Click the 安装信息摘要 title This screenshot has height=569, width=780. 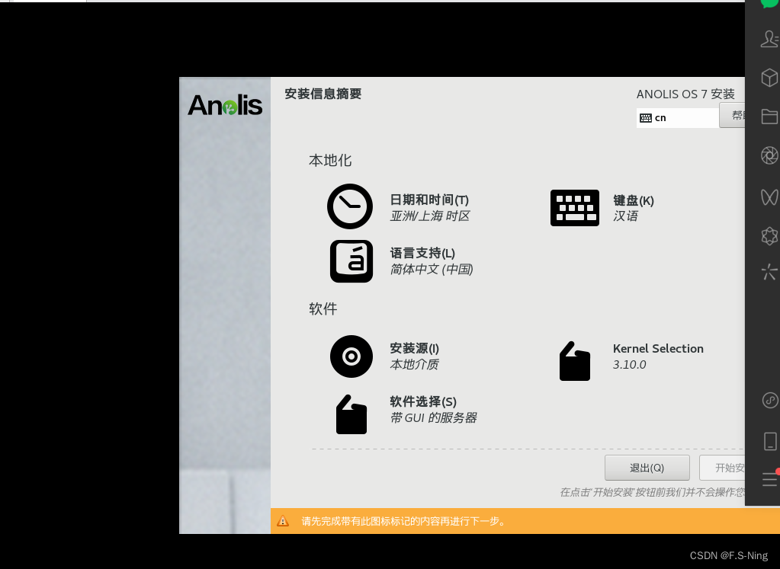(x=323, y=94)
